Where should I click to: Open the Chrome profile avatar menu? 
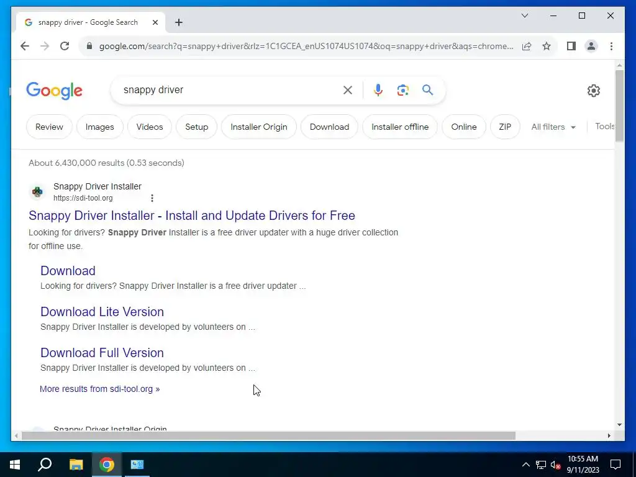coord(591,46)
